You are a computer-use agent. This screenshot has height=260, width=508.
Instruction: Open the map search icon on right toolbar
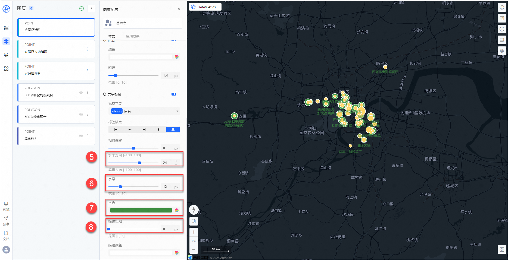(502, 29)
